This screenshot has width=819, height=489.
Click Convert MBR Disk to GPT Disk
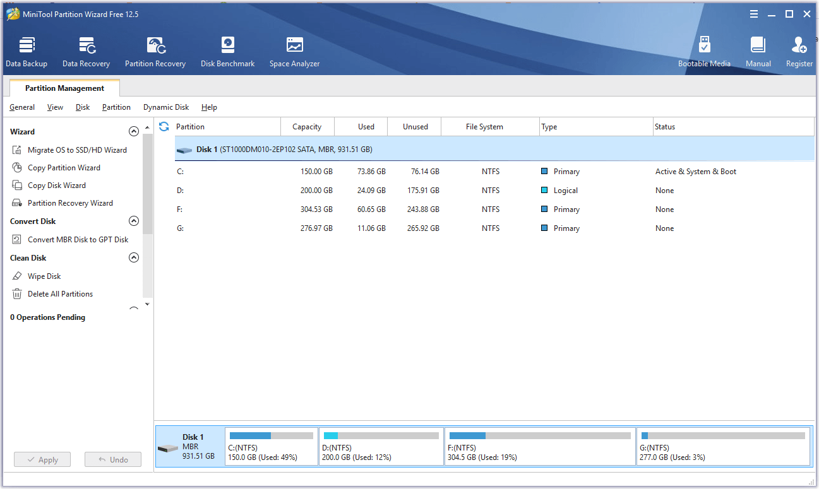78,240
